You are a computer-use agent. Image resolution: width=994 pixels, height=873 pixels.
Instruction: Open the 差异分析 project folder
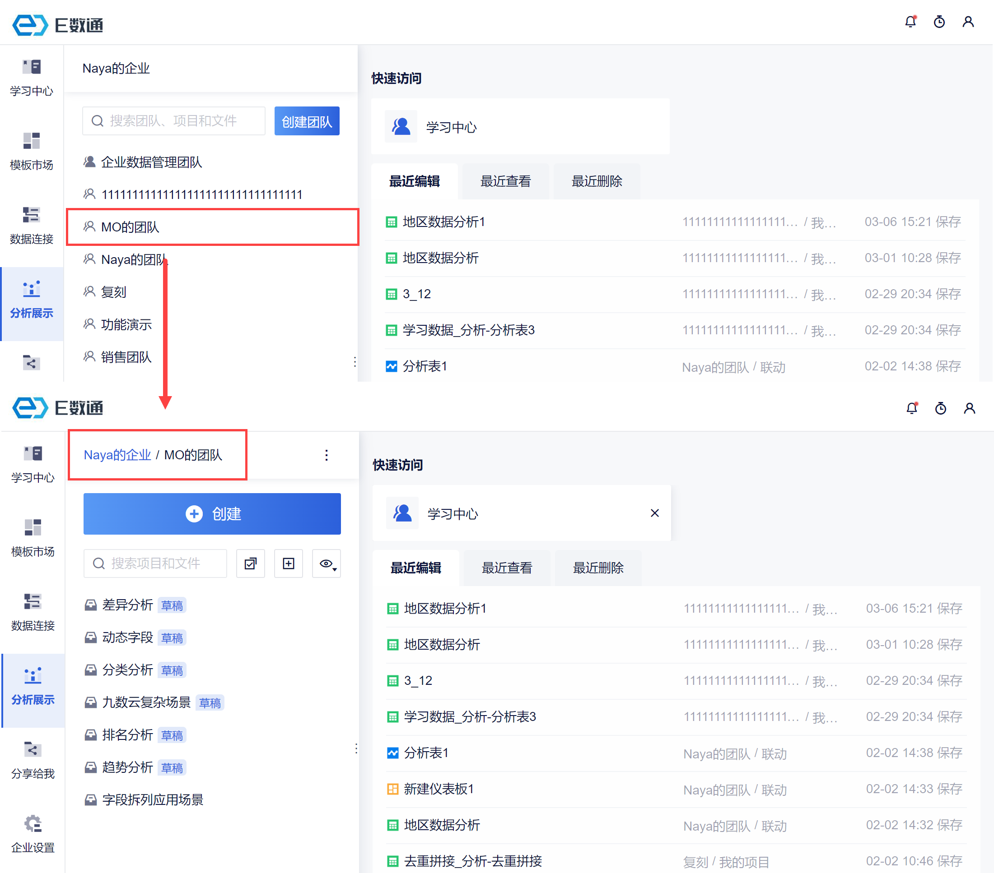coord(127,605)
